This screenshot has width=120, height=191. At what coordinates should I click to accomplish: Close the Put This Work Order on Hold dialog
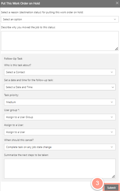click(117, 3)
